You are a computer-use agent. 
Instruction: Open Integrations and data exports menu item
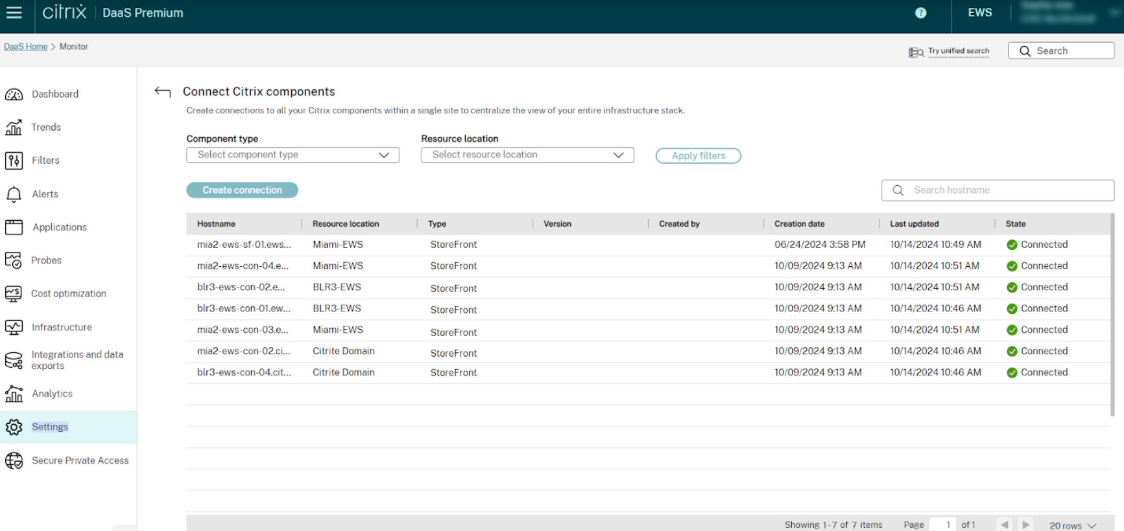(x=77, y=360)
